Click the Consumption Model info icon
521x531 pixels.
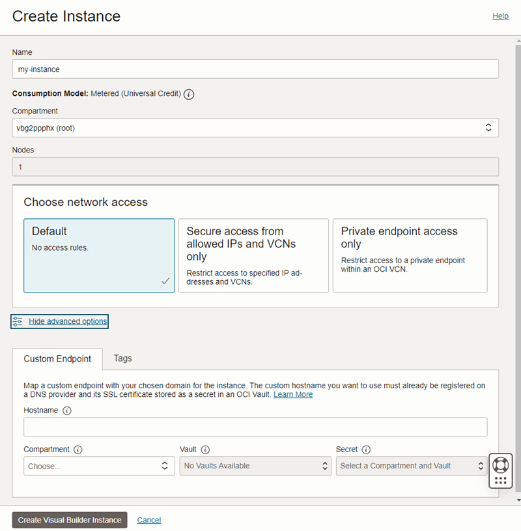click(x=189, y=94)
